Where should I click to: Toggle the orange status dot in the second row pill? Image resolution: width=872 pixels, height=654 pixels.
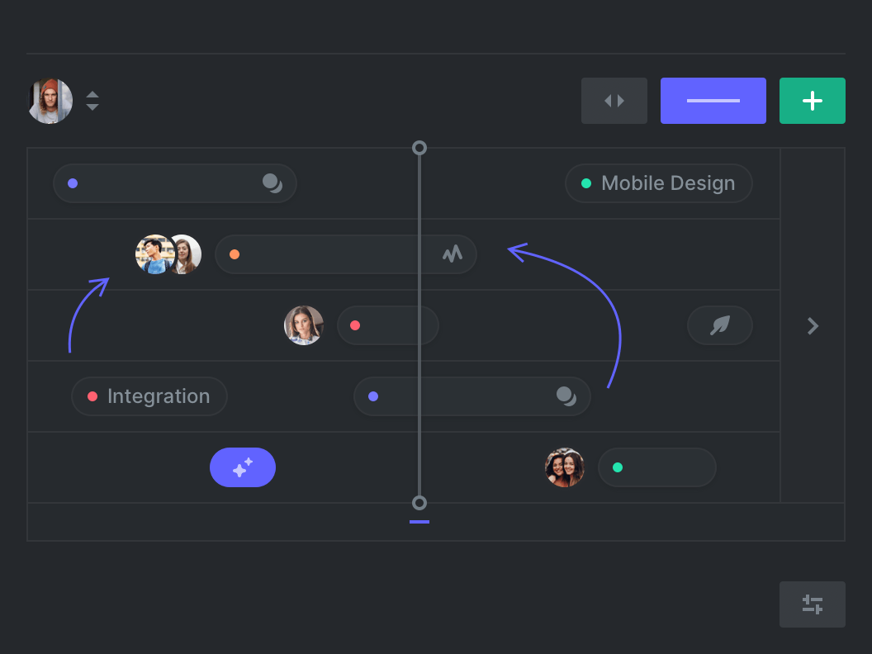(235, 254)
